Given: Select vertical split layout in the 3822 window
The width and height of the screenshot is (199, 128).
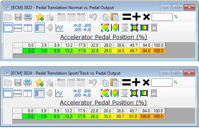Looking at the screenshot, I should [x=28, y=28].
